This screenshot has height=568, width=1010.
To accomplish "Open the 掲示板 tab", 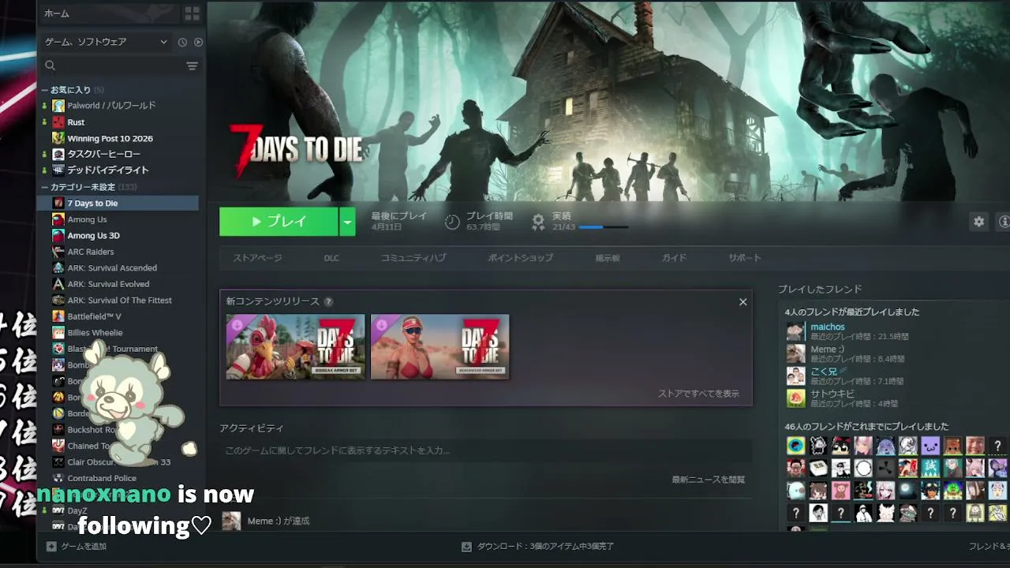I will [608, 258].
